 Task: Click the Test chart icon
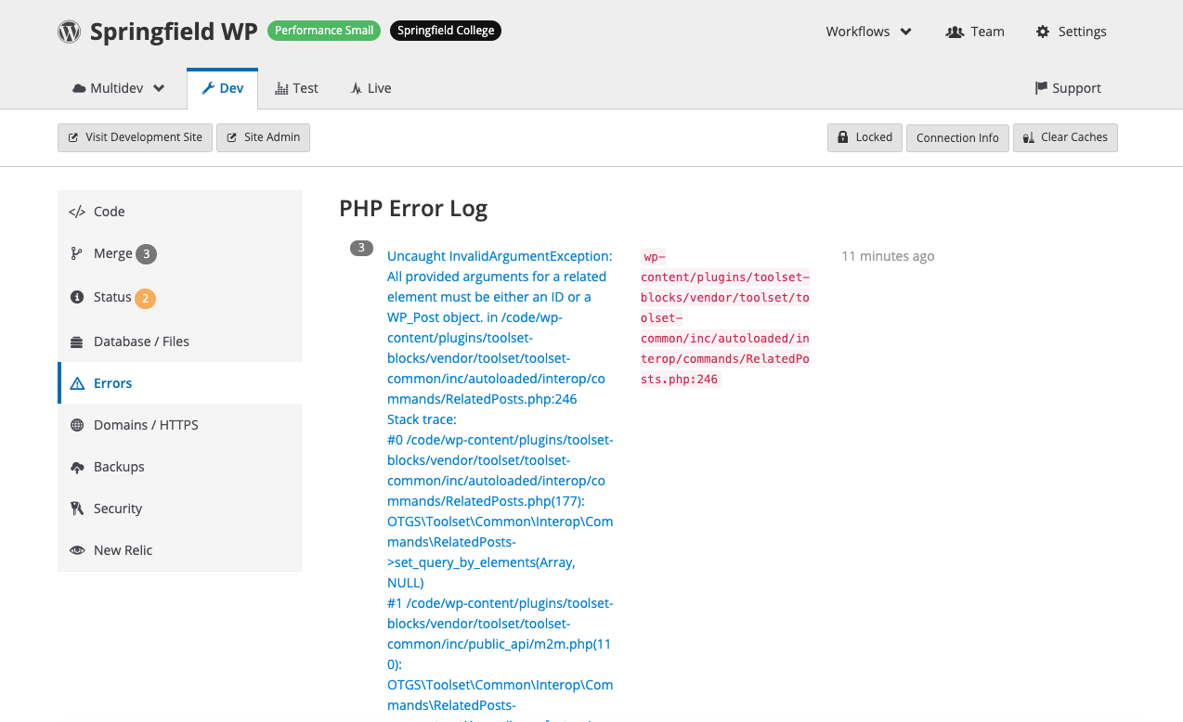281,88
